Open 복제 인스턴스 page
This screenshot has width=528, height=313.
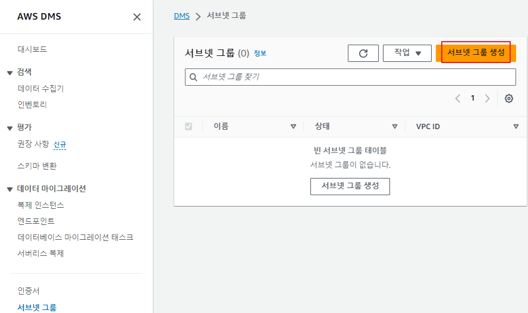click(x=40, y=205)
